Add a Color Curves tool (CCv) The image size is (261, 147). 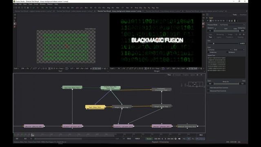pos(100,8)
